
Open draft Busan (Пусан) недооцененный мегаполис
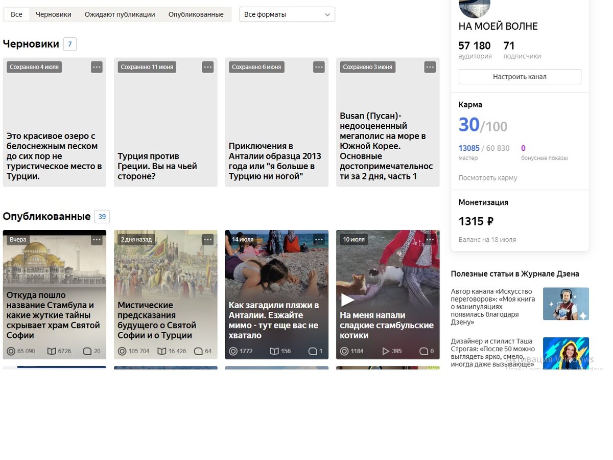(x=386, y=146)
